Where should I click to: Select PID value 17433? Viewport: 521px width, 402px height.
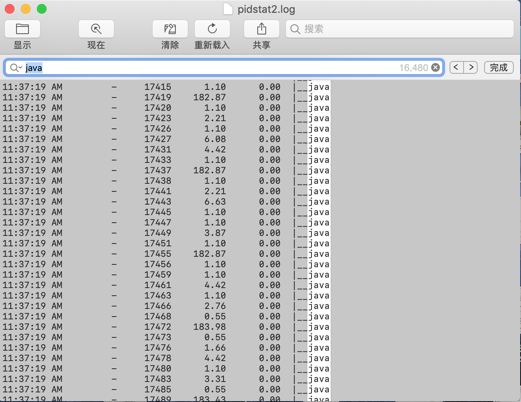[158, 160]
